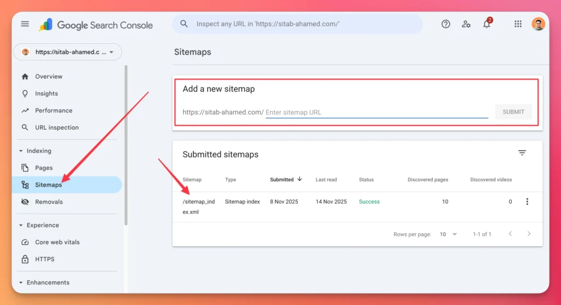Click the '8 Nov 2025' submitted date

pyautogui.click(x=284, y=202)
